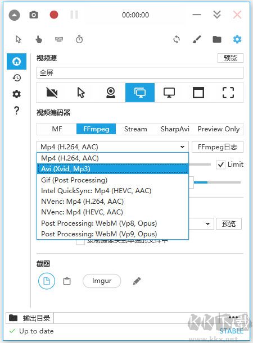Toggle mouse click display (hand icon)
The width and height of the screenshot is (253, 343).
39,40
